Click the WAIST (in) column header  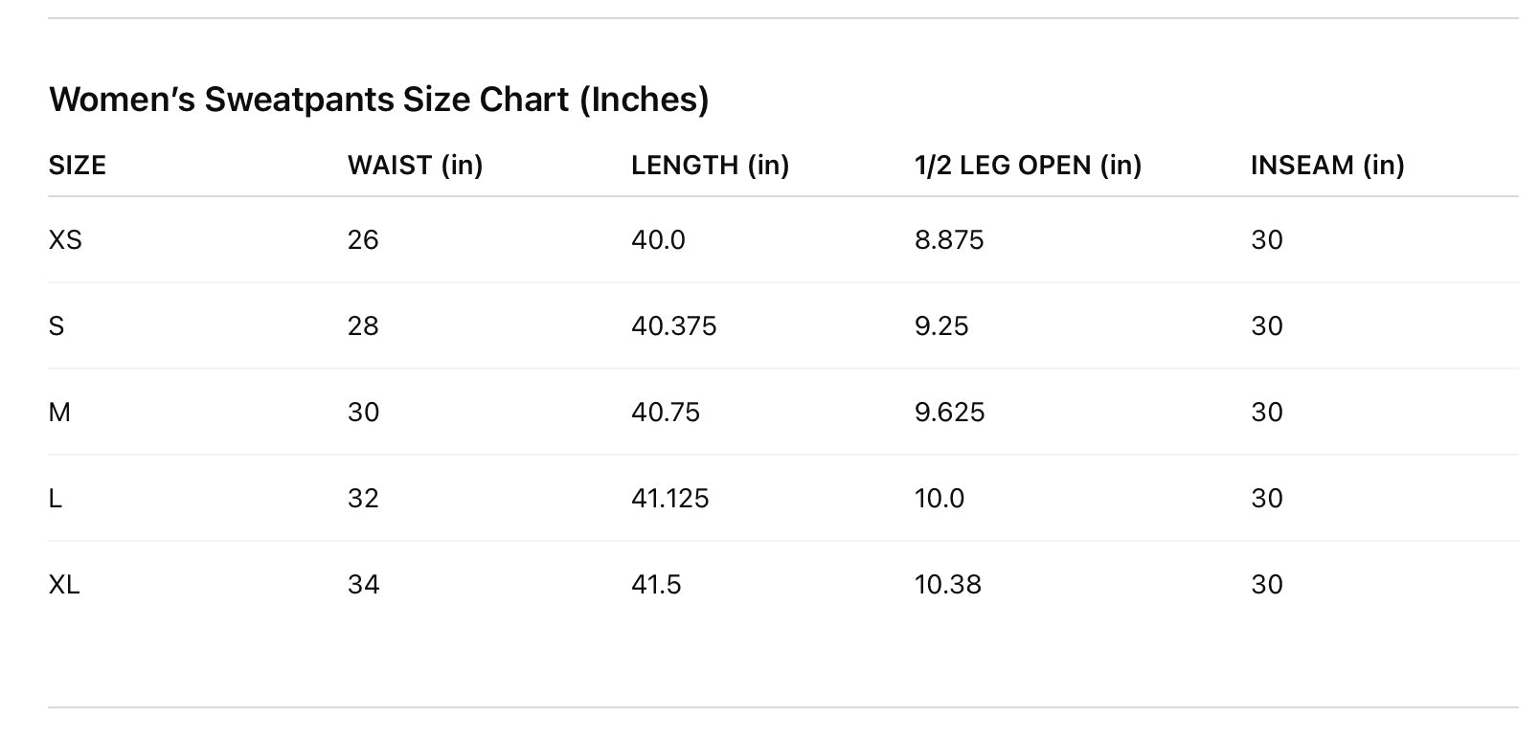pos(415,166)
